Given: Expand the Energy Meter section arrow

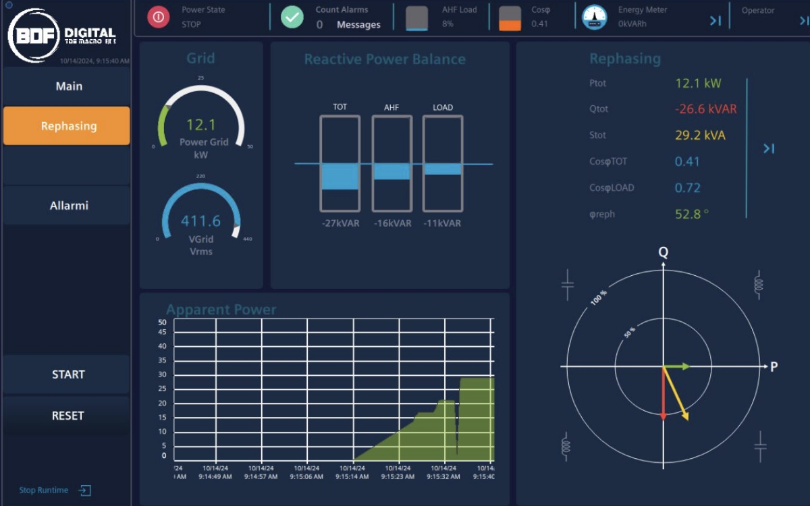Looking at the screenshot, I should point(715,21).
